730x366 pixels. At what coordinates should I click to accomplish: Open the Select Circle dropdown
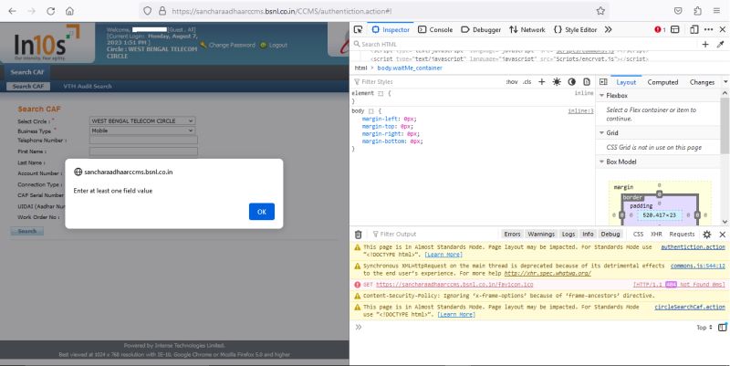pyautogui.click(x=142, y=120)
